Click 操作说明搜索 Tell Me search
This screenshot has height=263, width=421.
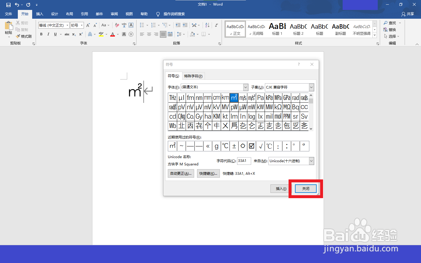coord(171,14)
